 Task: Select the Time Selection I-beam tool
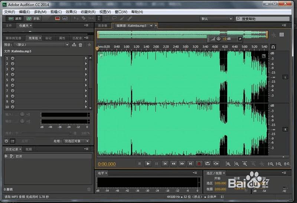click(99, 18)
